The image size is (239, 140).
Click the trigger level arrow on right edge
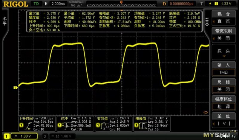tap(205, 113)
